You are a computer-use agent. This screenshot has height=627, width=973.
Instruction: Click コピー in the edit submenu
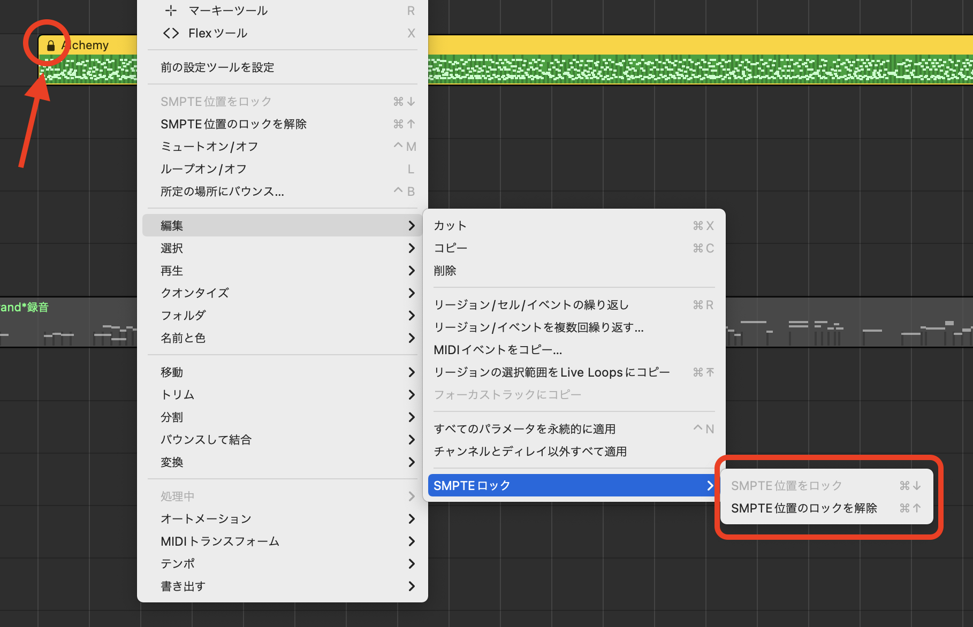point(450,248)
